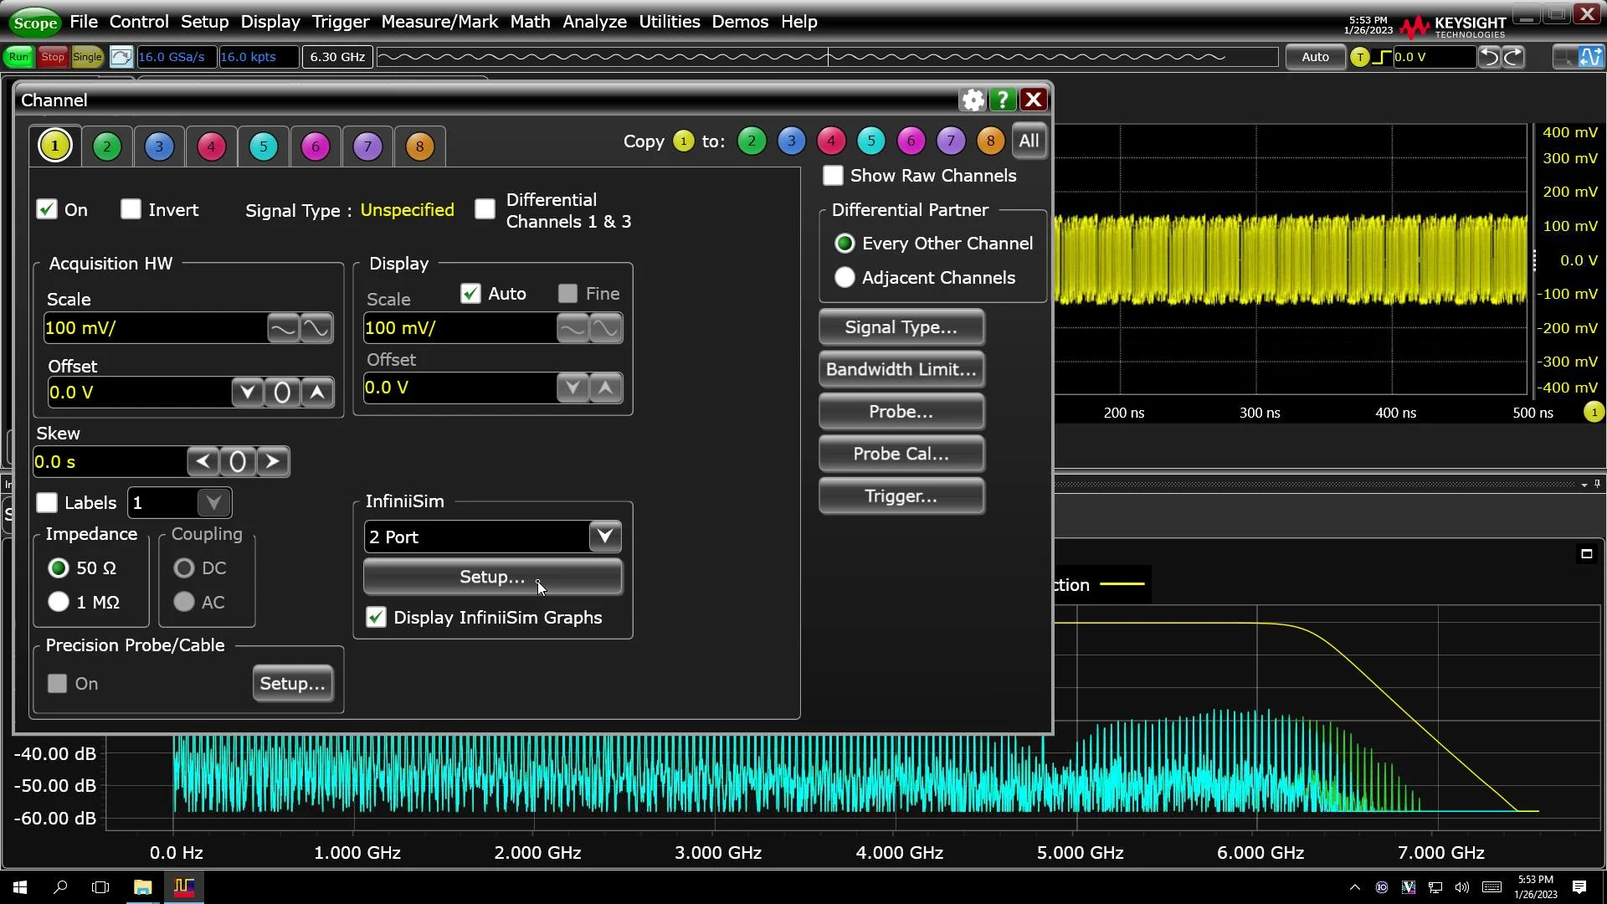Click the Undo arrow in top toolbar
The height and width of the screenshot is (904, 1607).
pyautogui.click(x=1490, y=57)
